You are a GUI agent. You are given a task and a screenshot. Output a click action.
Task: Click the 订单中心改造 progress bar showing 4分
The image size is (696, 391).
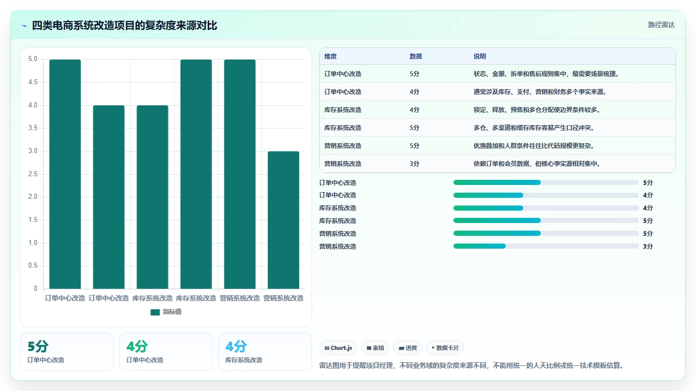pos(546,195)
